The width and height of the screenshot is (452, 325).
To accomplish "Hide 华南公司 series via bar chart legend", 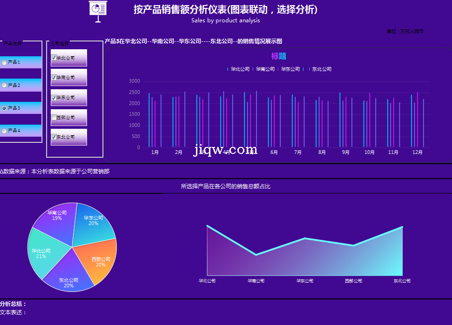I will point(264,69).
